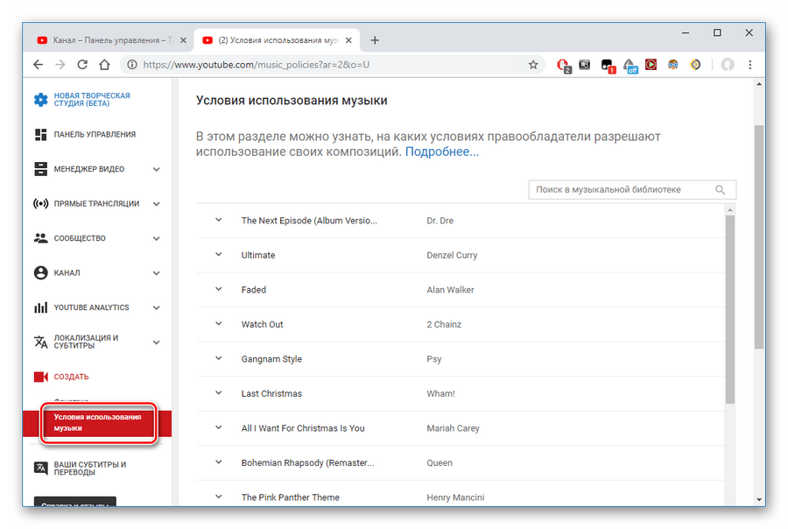
Task: Expand the Gangnam Style track row
Action: point(219,358)
